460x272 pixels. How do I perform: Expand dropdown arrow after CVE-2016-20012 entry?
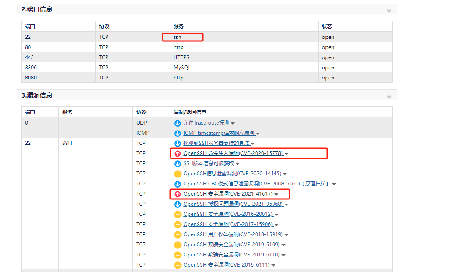point(276,215)
